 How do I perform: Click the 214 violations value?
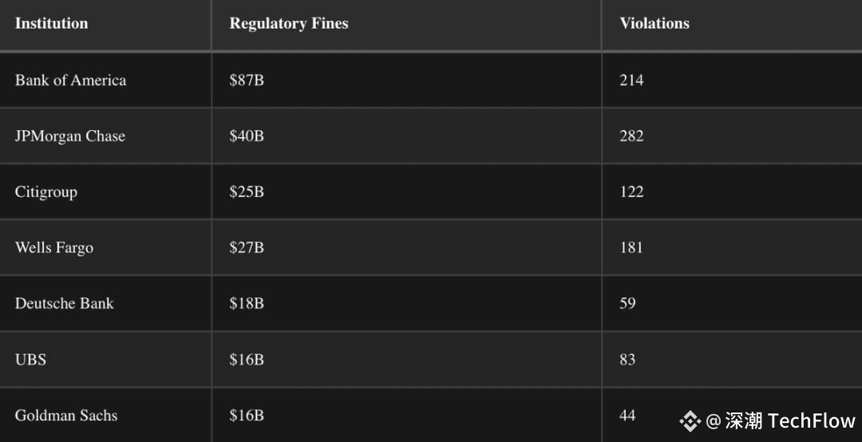pyautogui.click(x=631, y=81)
